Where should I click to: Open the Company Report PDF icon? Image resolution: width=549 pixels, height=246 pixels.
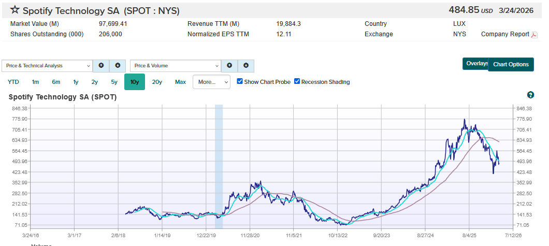tap(534, 35)
